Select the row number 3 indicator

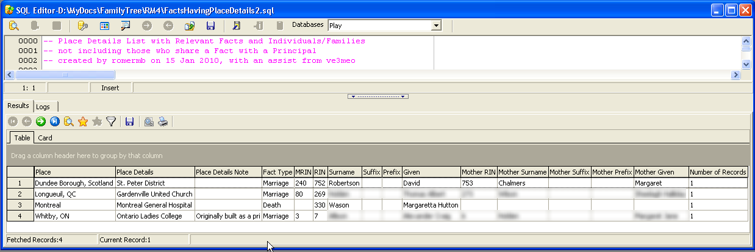[x=21, y=205]
